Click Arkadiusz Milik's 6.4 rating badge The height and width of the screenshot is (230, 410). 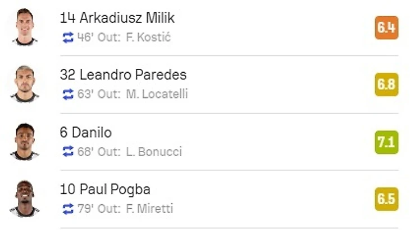[x=386, y=28]
